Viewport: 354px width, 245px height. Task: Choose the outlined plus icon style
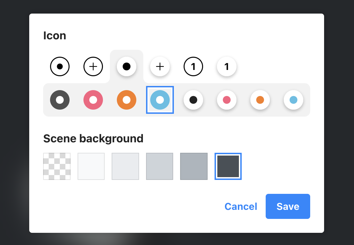(x=93, y=66)
